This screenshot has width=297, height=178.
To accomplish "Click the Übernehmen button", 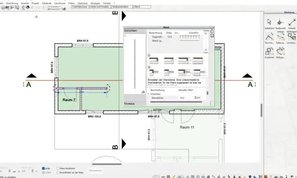I will click(x=95, y=171).
